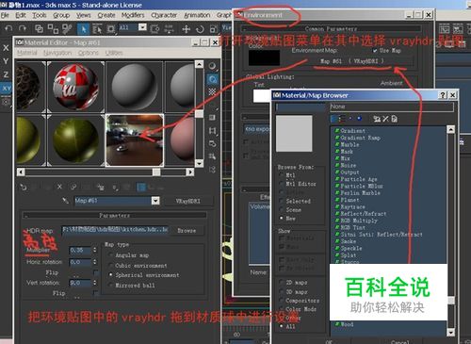Choose Mtl Editor under Browse From
Screen dimensions: 471x344
point(282,184)
